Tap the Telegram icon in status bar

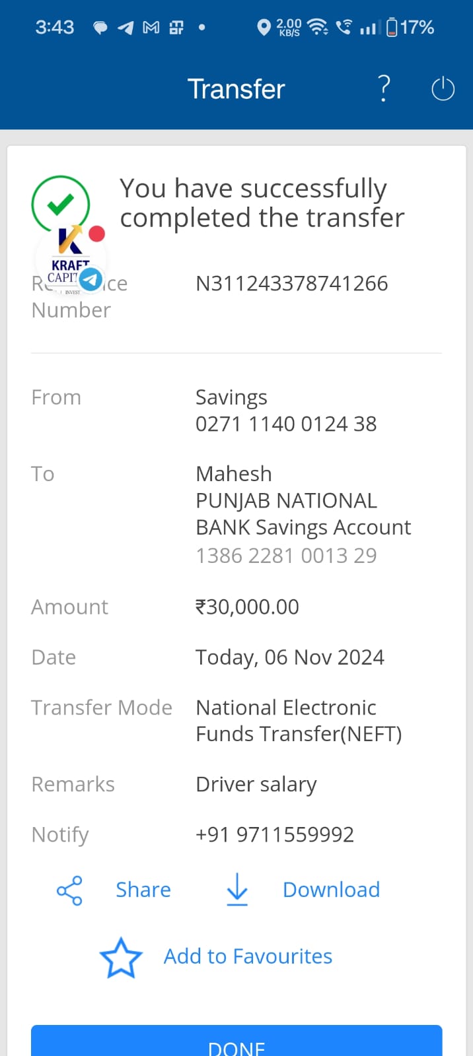click(126, 28)
